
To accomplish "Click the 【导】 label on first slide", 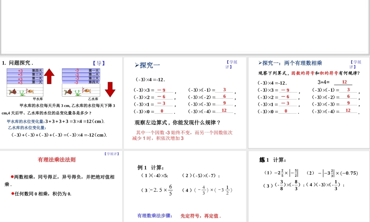I will pyautogui.click(x=99, y=63).
